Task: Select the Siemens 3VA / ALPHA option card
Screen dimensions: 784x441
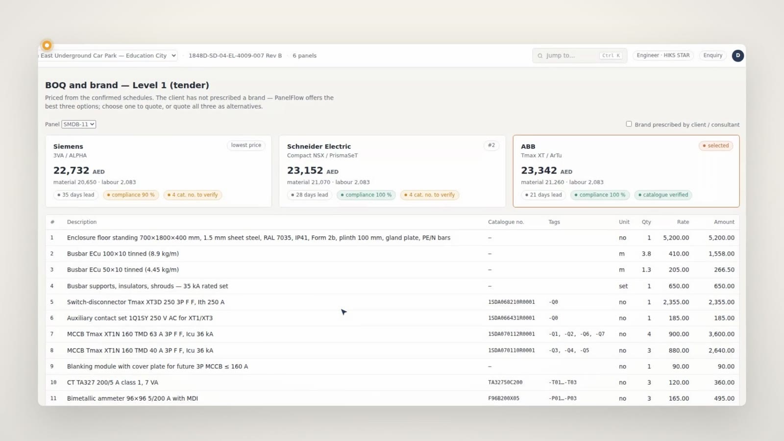Action: (158, 171)
